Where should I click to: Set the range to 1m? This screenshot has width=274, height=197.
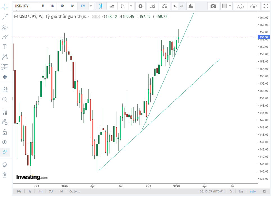coord(40,191)
